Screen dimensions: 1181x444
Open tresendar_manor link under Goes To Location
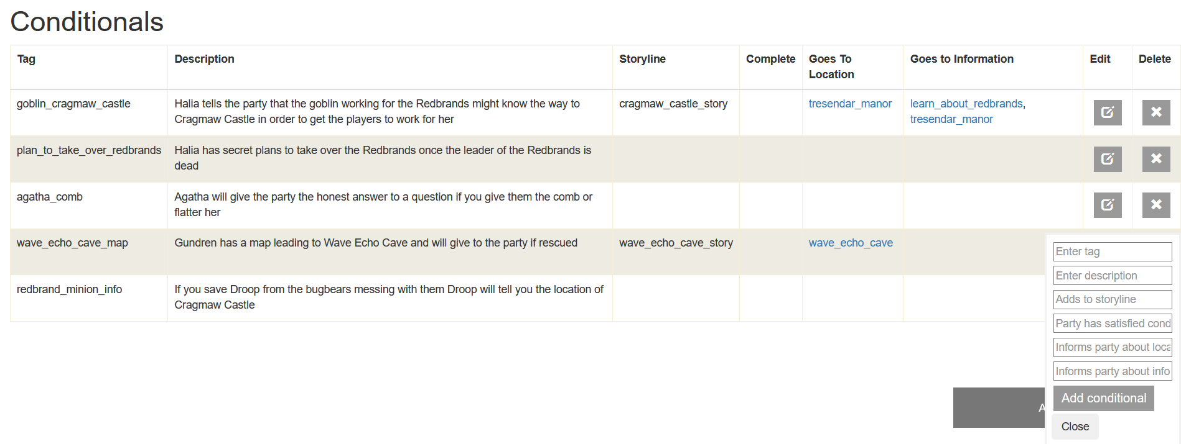pos(850,104)
